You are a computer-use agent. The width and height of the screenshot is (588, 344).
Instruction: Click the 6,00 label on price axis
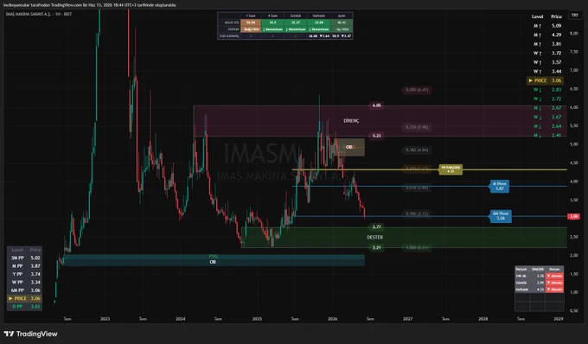pyautogui.click(x=574, y=107)
